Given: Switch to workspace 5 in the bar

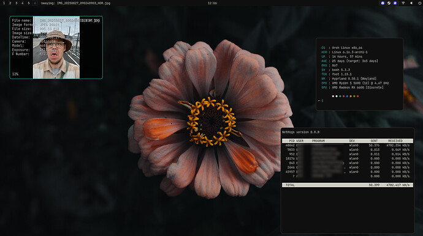Looking at the screenshot, I should 29,3.
